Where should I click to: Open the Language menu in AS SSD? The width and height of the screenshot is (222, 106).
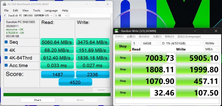[51, 10]
